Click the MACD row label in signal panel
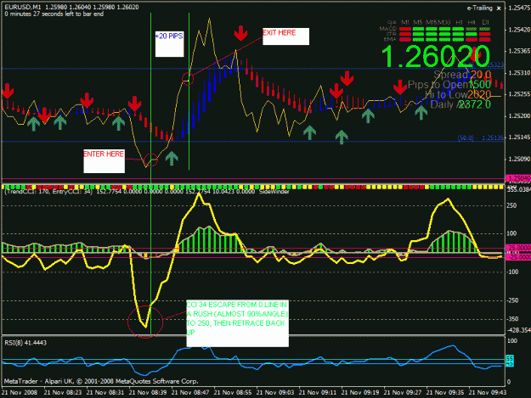Image resolution: width=531 pixels, height=398 pixels. click(x=387, y=29)
